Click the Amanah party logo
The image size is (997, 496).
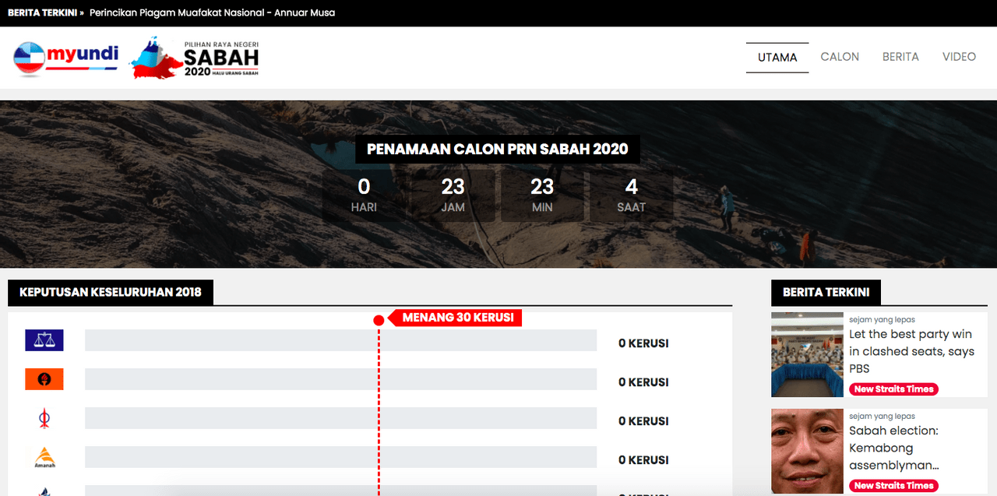(44, 458)
